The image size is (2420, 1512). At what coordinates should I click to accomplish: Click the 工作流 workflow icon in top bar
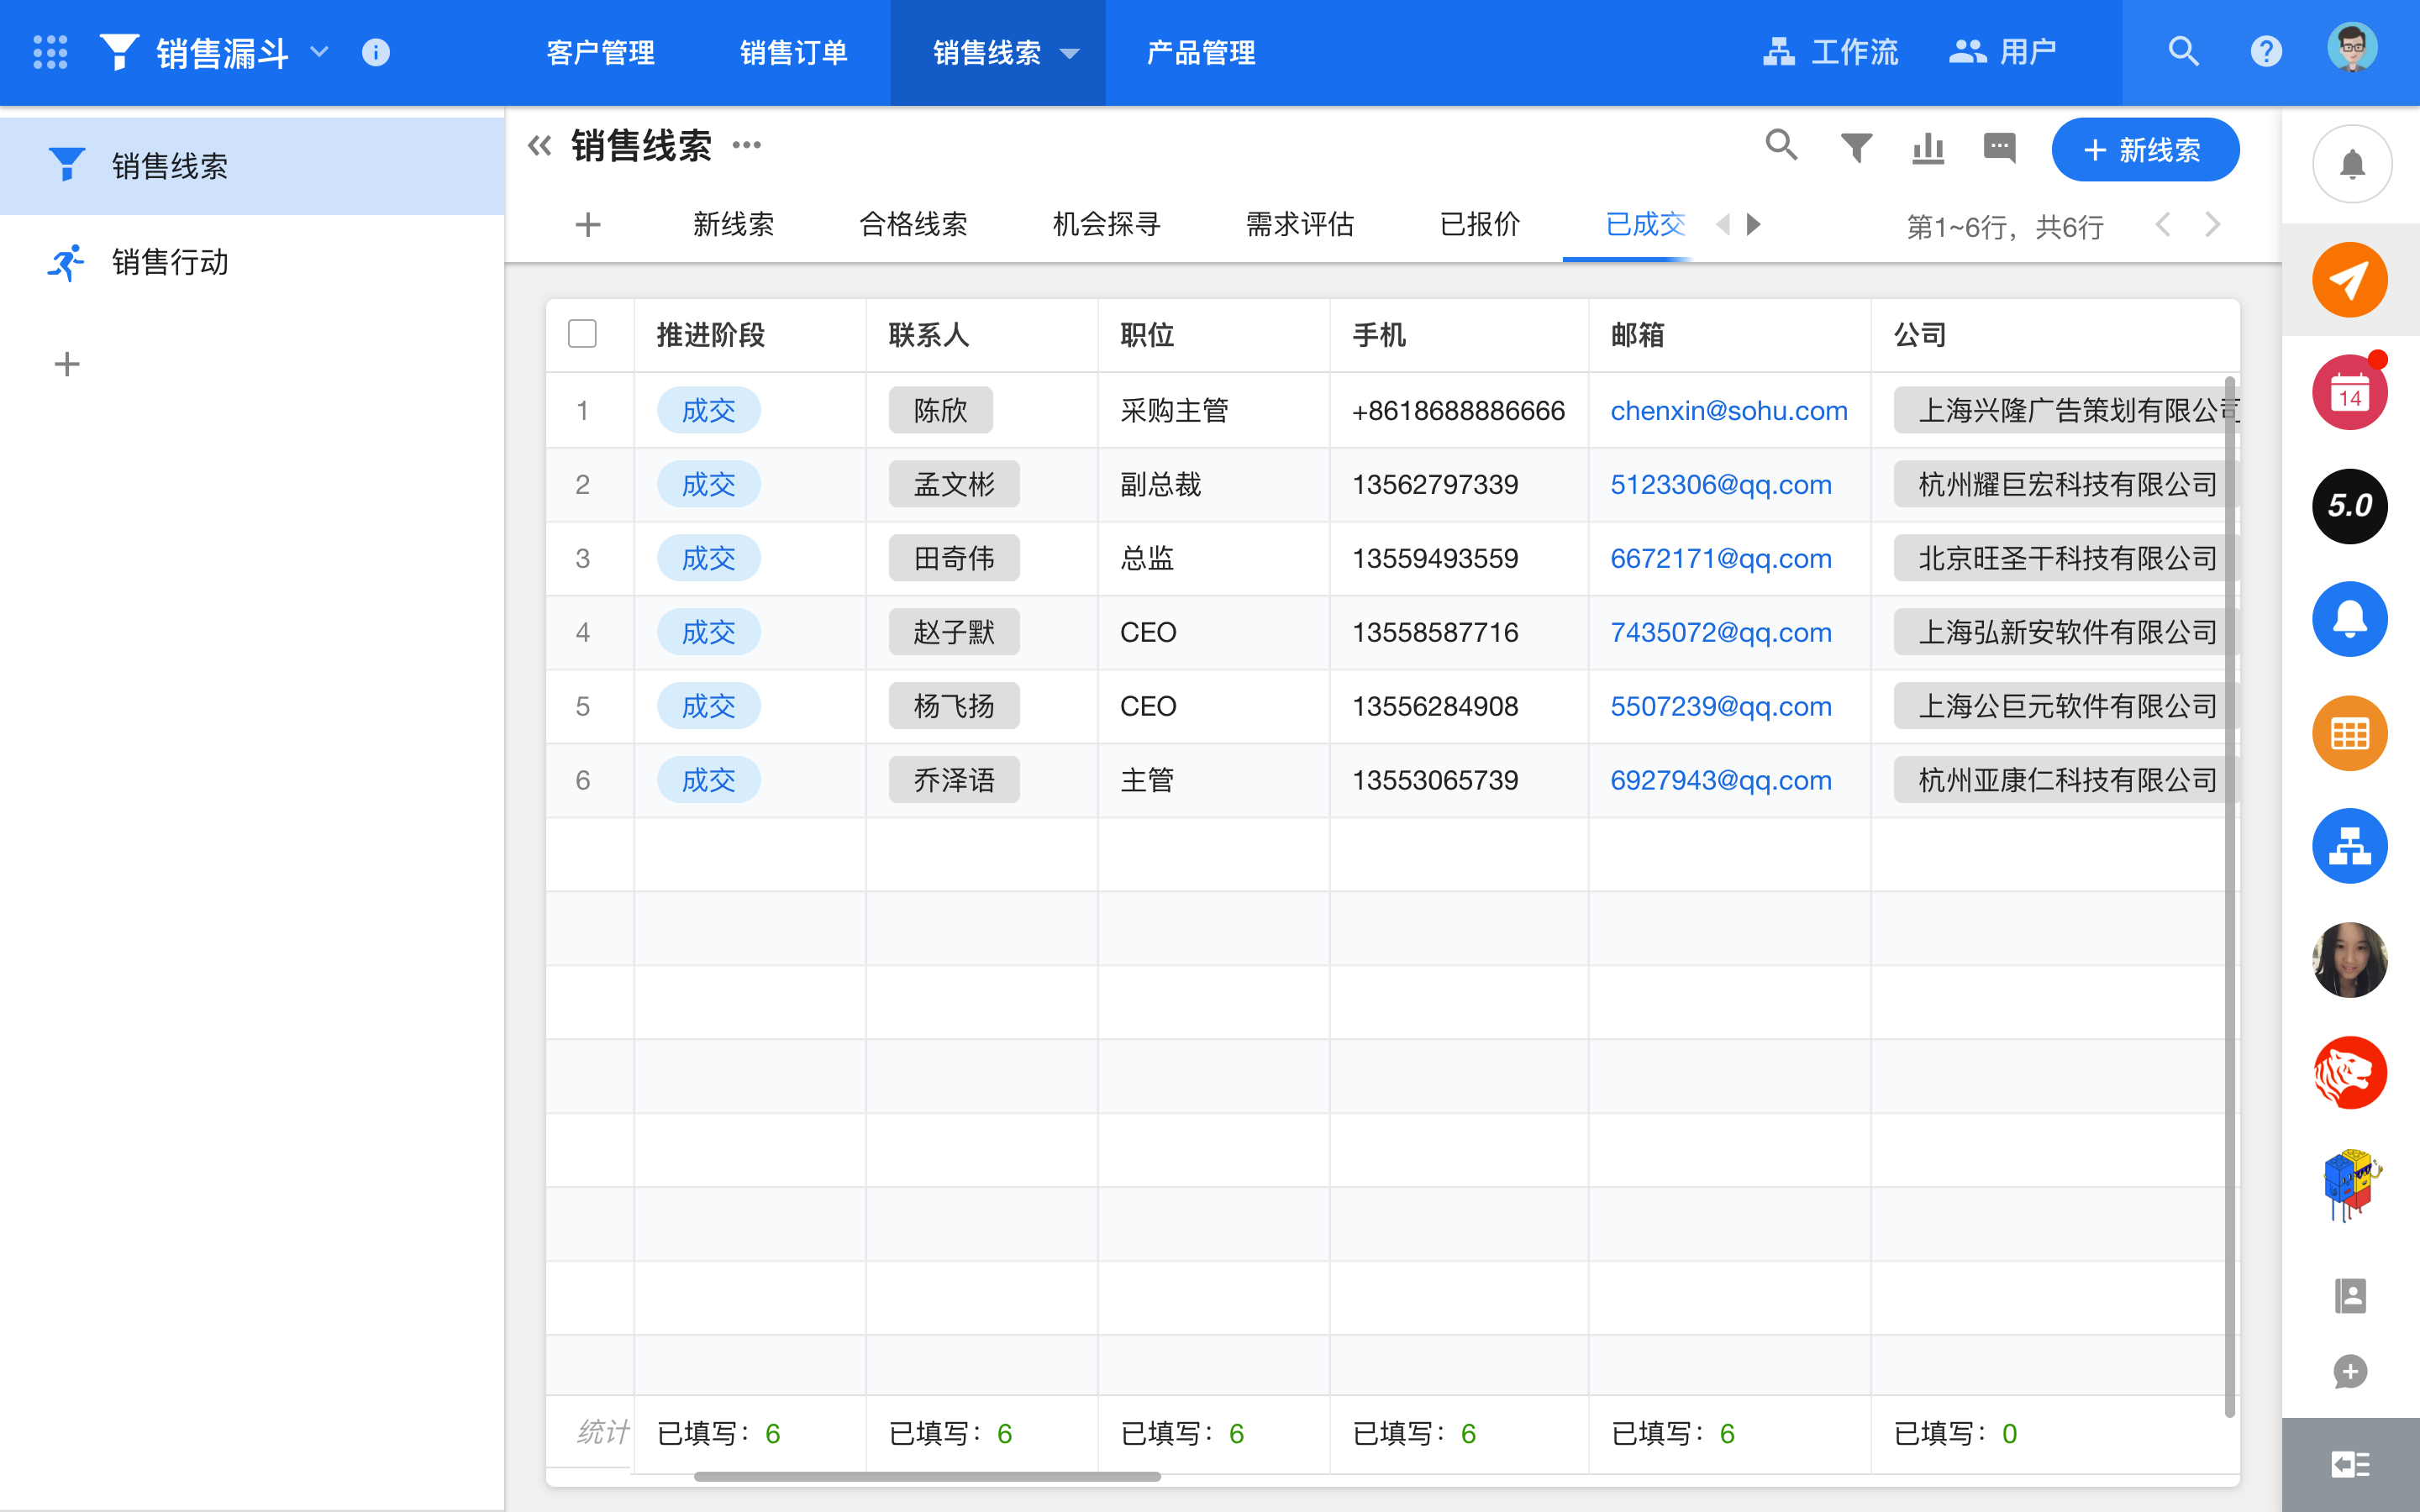[x=1832, y=52]
